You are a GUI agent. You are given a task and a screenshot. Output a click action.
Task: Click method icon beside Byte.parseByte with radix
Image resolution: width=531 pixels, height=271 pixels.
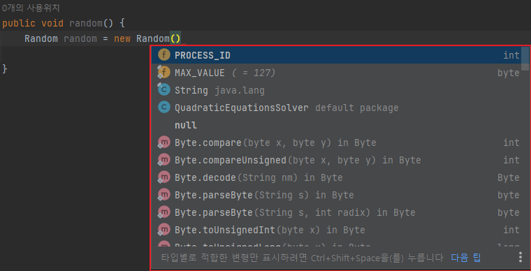tap(164, 213)
